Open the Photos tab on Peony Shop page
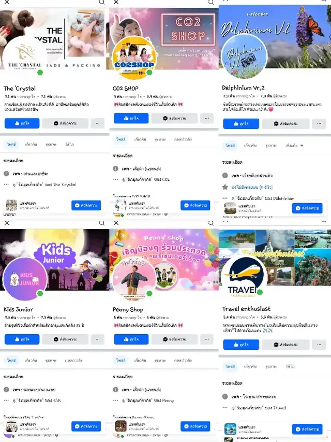This screenshot has height=442, width=331. coord(160,360)
